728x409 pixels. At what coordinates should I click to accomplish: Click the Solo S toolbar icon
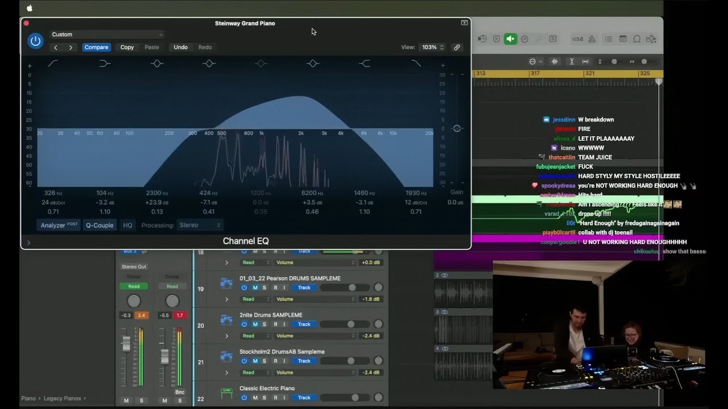(x=552, y=39)
